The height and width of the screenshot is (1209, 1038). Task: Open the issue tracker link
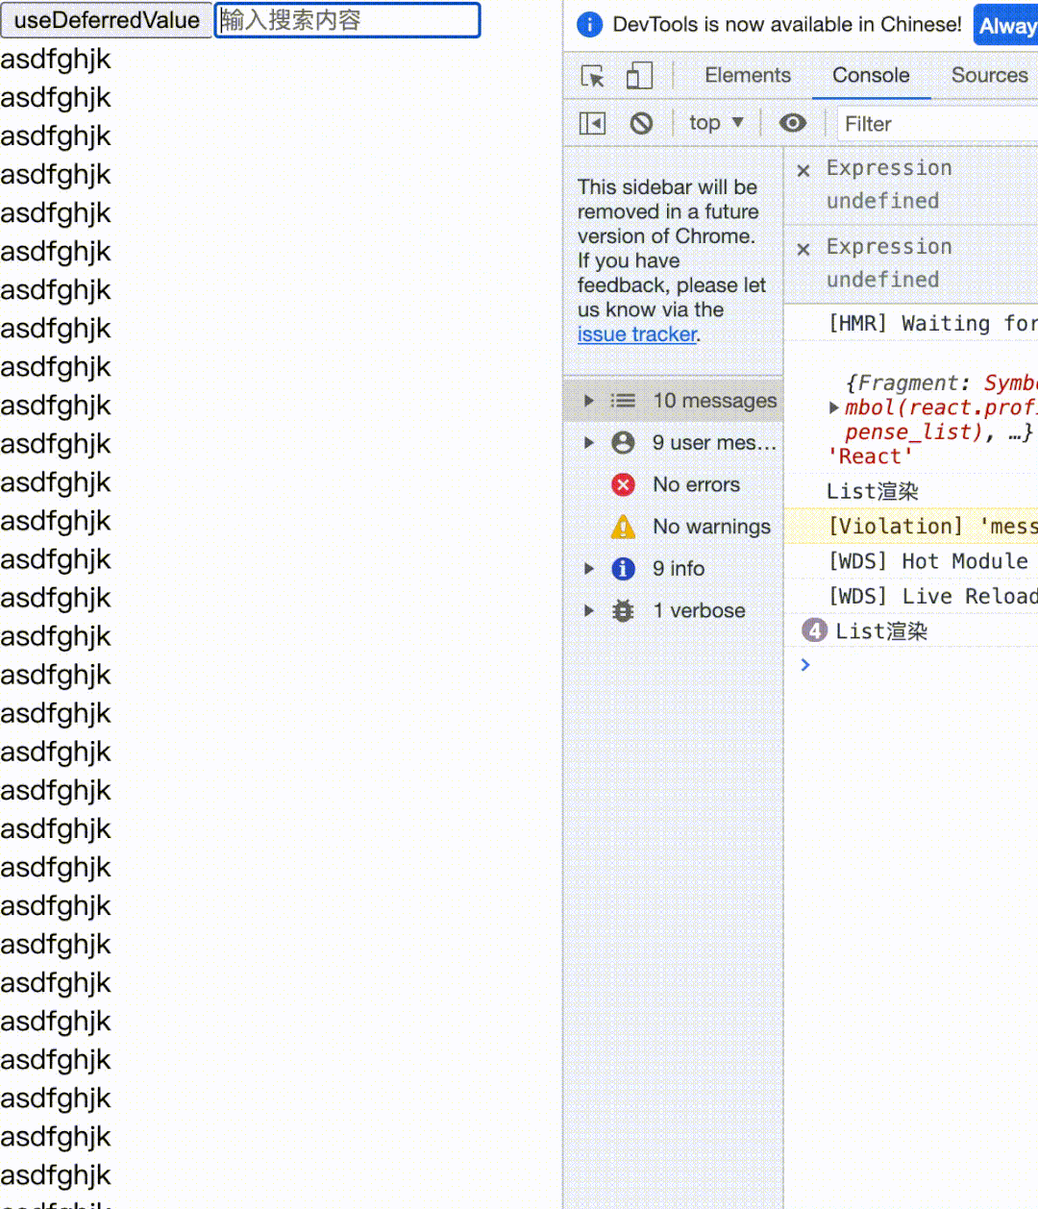636,334
